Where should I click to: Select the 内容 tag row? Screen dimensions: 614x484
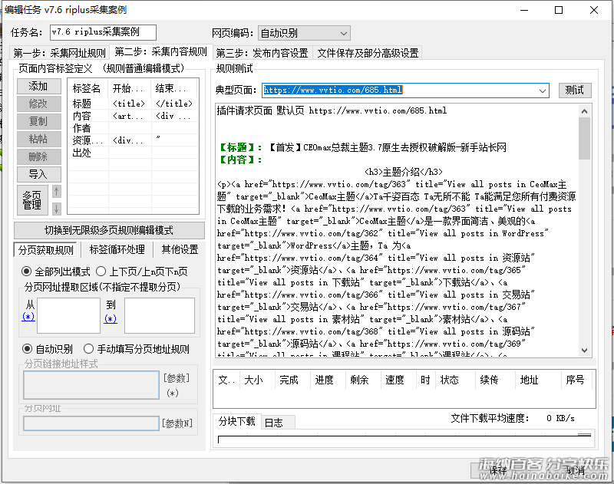click(133, 116)
